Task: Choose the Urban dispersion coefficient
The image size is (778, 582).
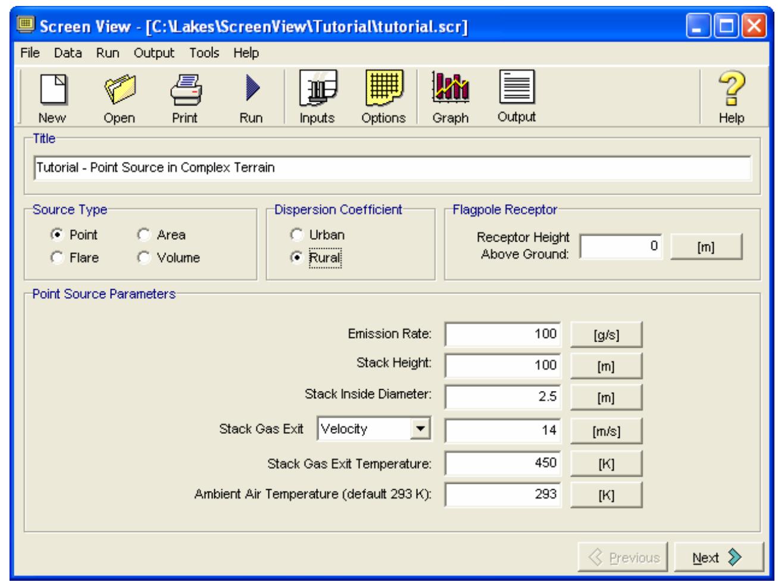Action: pyautogui.click(x=297, y=235)
